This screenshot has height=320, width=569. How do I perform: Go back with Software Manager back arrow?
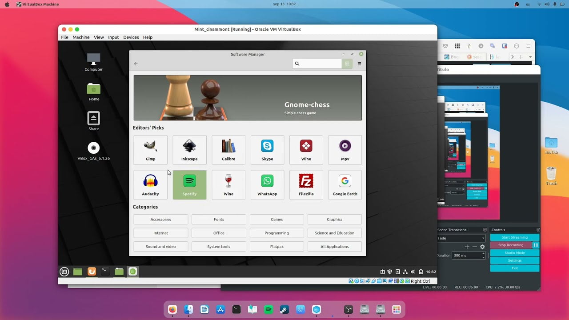pos(136,64)
